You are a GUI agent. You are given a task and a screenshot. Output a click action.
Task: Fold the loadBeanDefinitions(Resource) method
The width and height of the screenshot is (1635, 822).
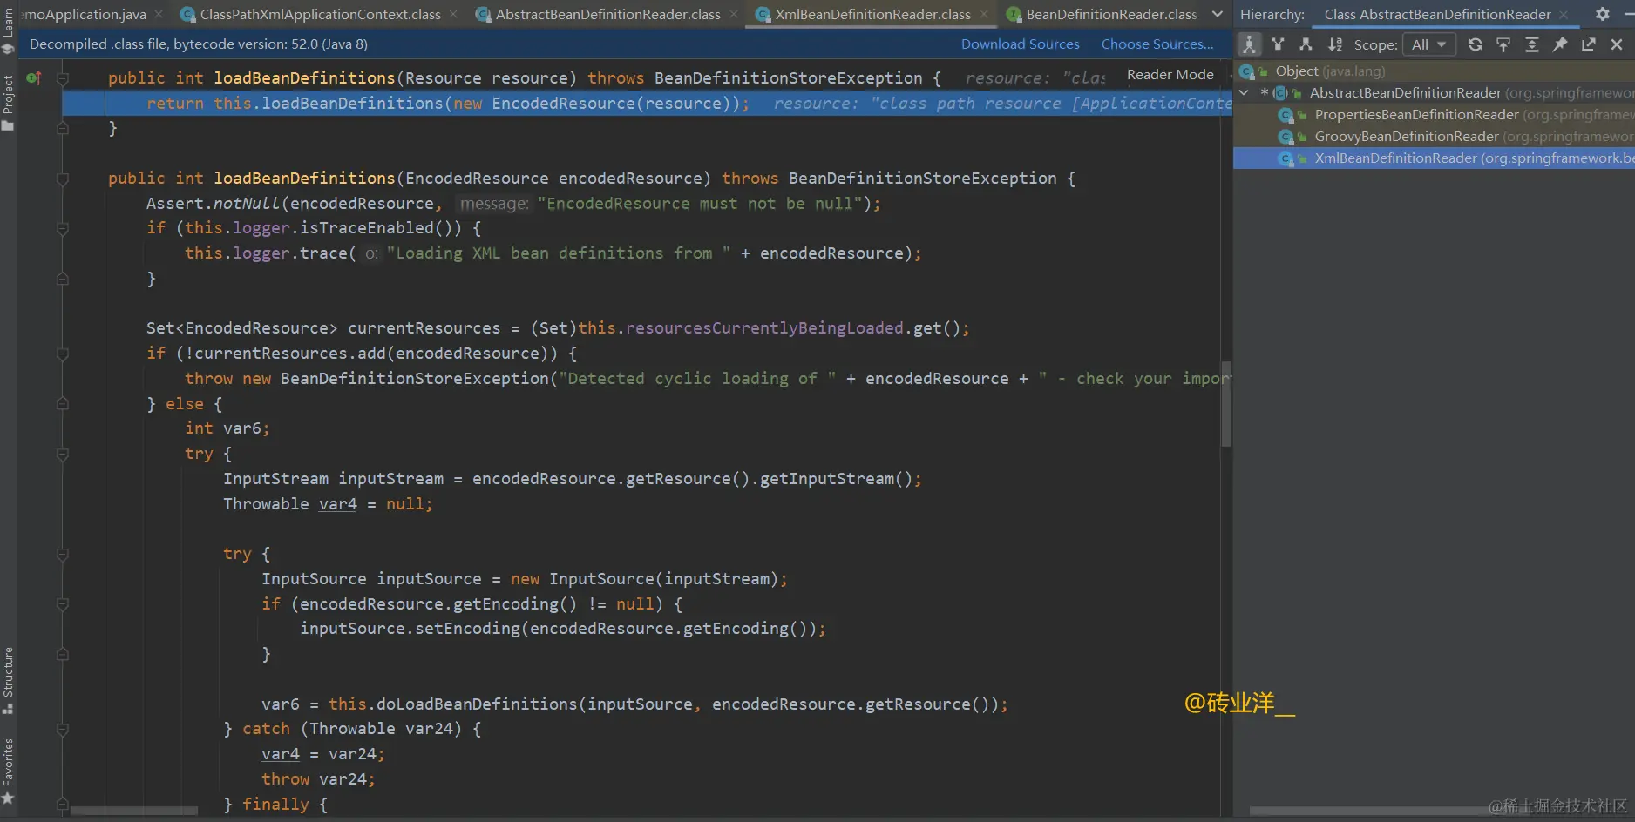click(63, 78)
